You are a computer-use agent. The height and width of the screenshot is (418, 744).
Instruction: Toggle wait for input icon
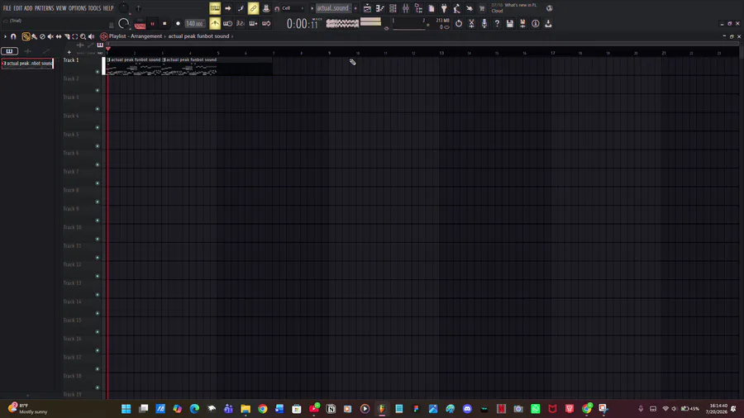click(228, 23)
